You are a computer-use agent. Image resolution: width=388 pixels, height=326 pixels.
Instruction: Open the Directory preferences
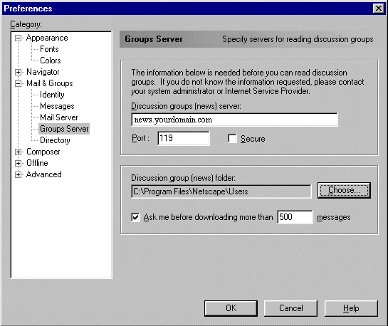point(55,140)
